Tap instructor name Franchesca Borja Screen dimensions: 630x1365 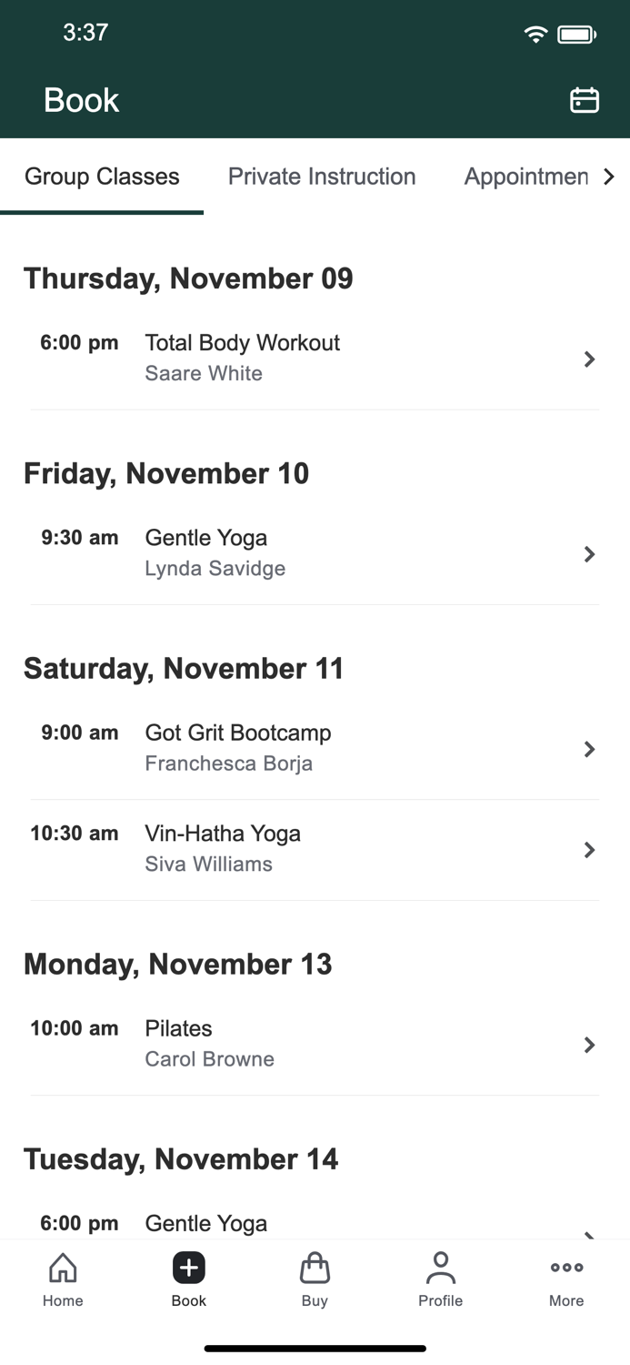click(x=229, y=763)
